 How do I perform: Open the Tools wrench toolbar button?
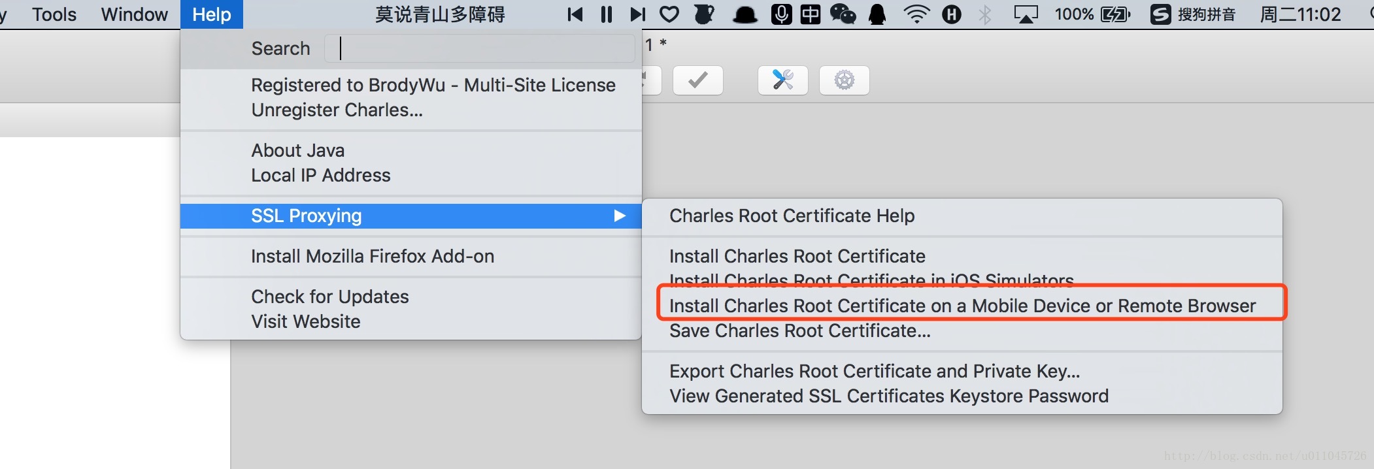(x=783, y=80)
